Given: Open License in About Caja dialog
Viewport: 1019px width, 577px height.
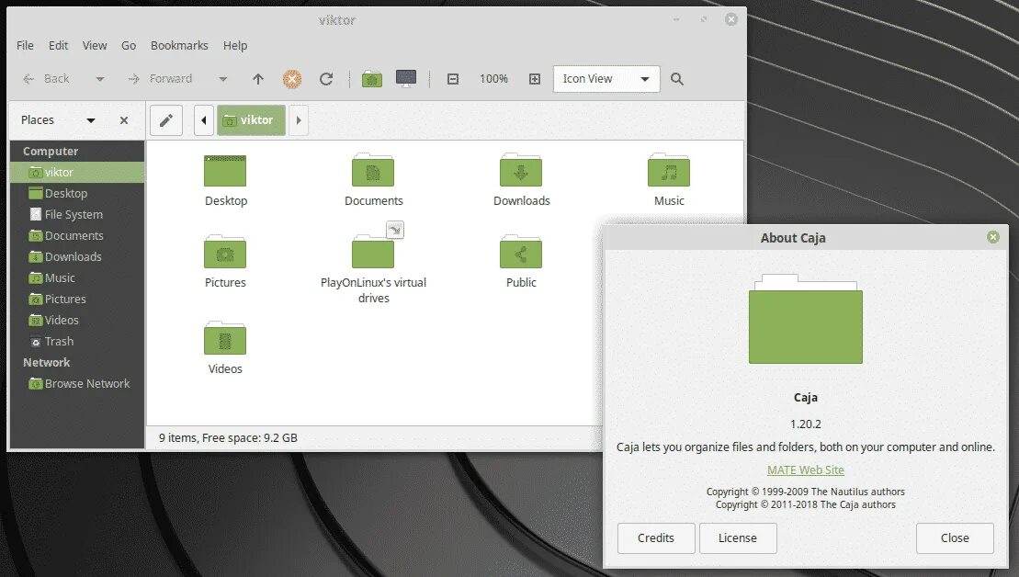Looking at the screenshot, I should [x=738, y=538].
